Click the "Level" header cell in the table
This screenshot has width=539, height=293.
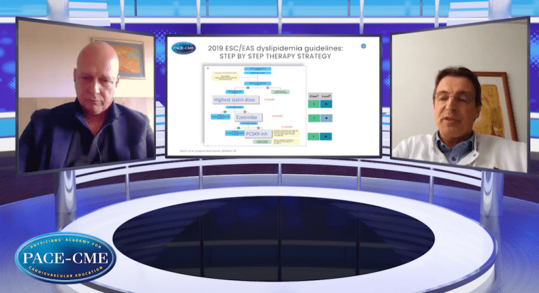[x=326, y=96]
